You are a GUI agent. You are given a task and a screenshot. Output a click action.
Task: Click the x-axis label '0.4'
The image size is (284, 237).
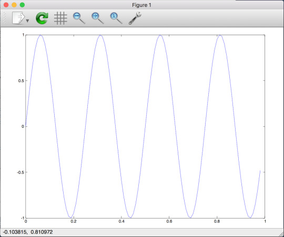121,221
